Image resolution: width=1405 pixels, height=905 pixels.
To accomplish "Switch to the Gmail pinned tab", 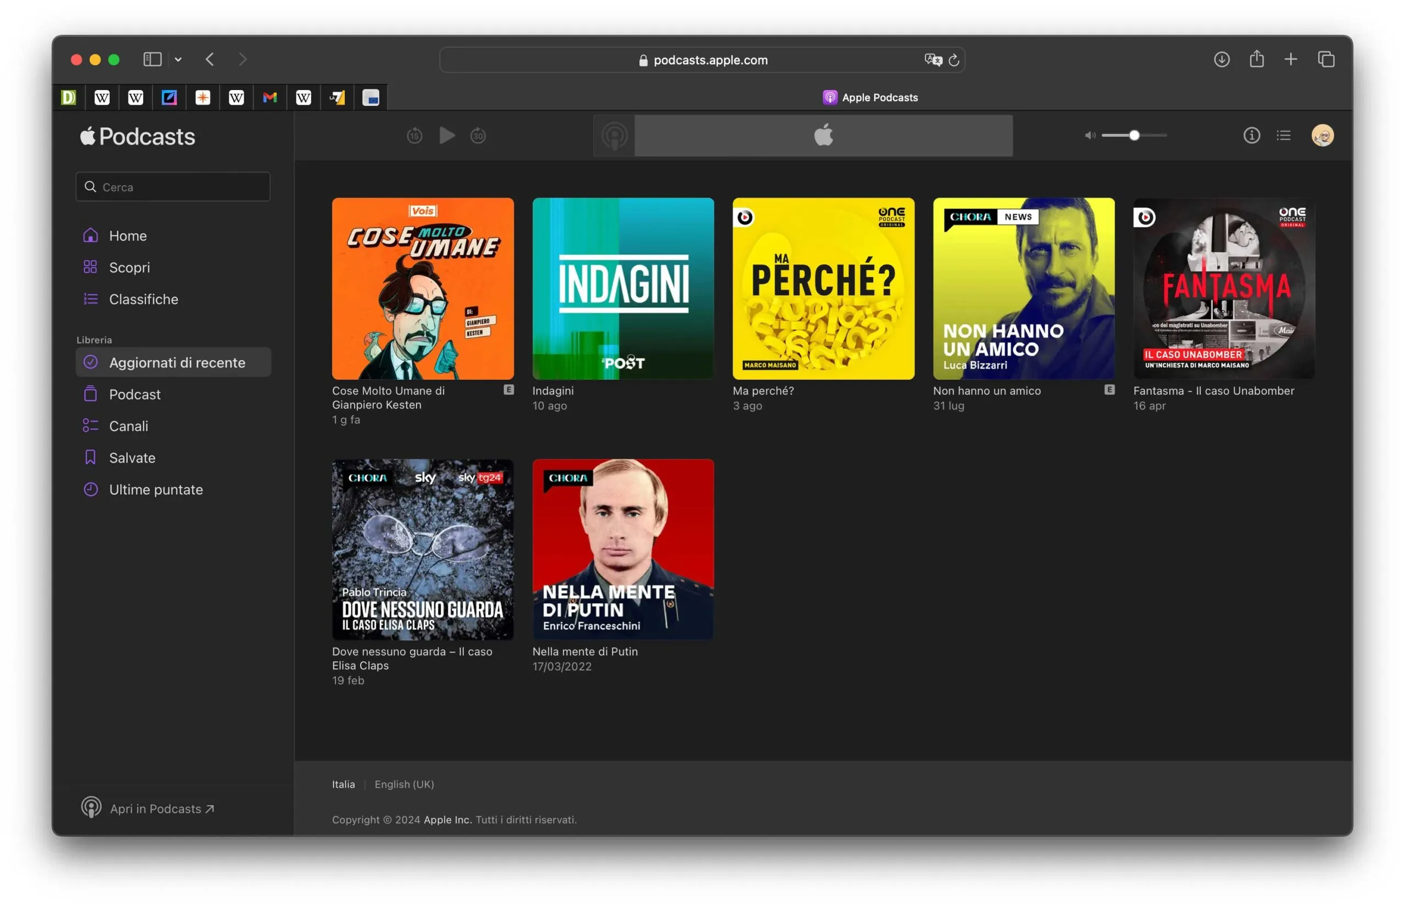I will tap(269, 98).
